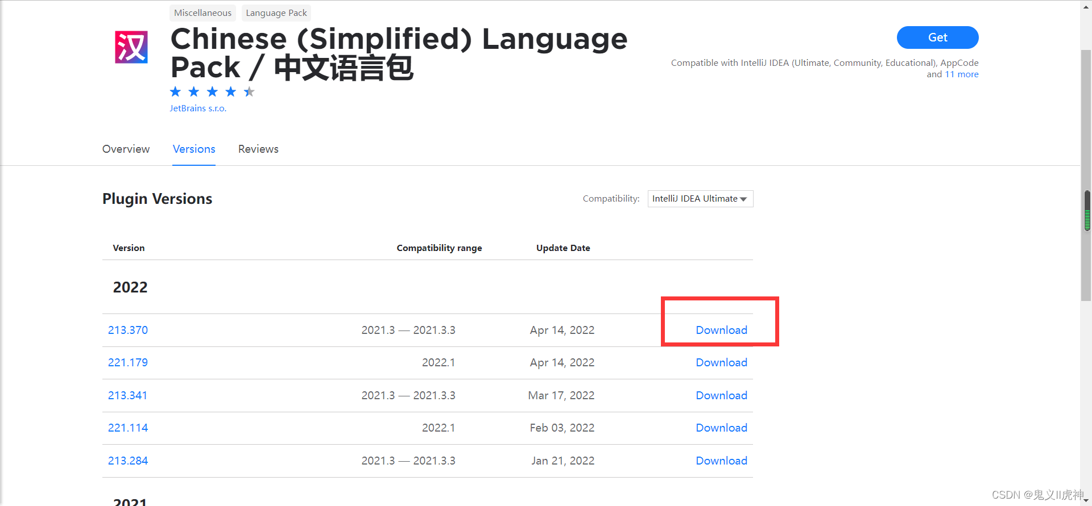Open version 213.370 details

pos(128,330)
